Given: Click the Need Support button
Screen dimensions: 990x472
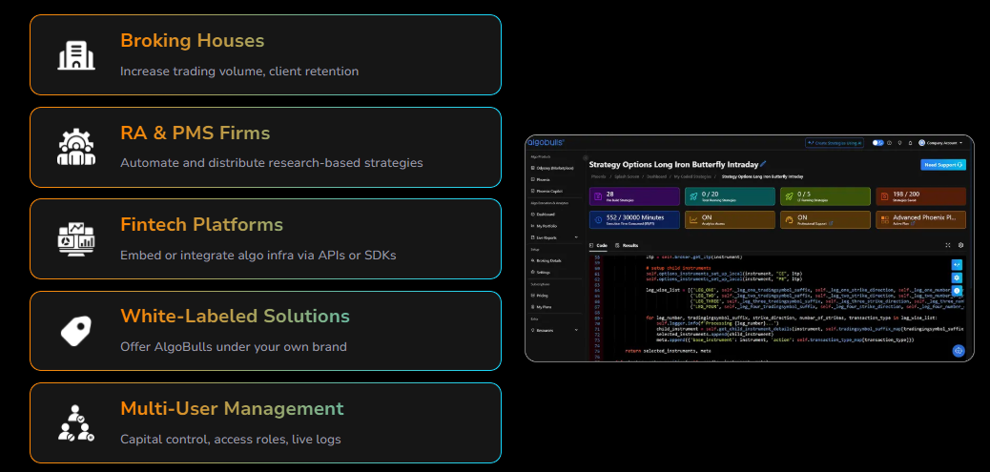Looking at the screenshot, I should click(943, 165).
